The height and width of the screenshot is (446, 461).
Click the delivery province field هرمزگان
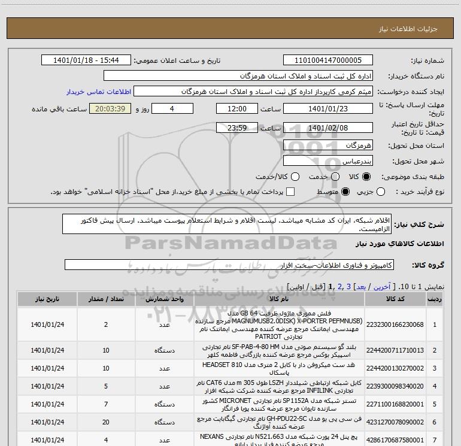(328, 145)
